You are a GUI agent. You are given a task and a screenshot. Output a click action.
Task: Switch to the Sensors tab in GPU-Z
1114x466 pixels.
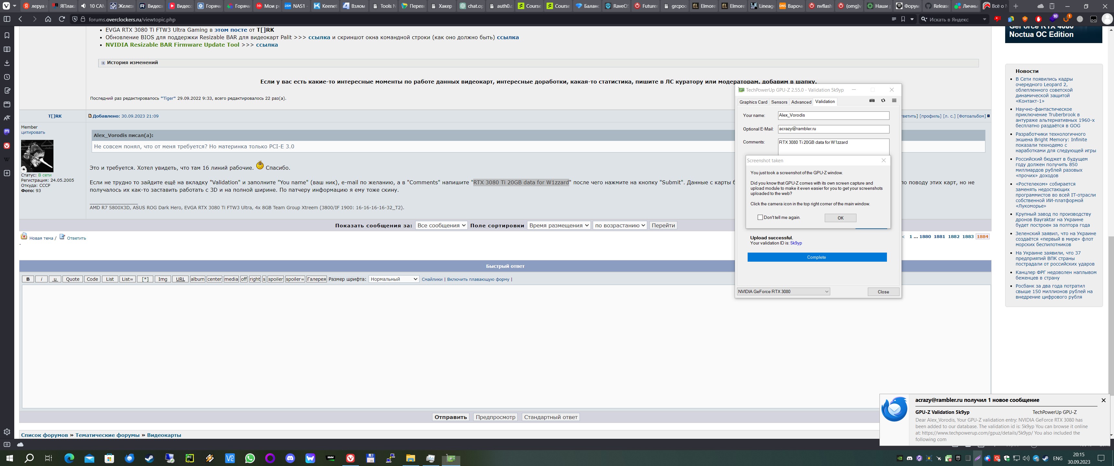779,102
